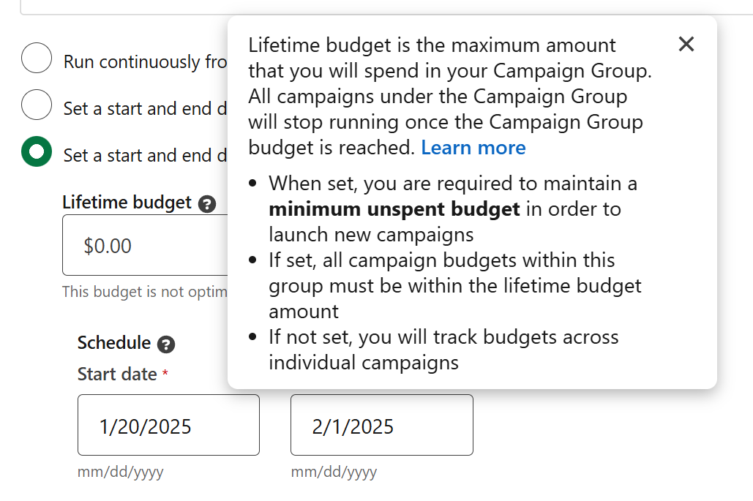This screenshot has height=501, width=753.
Task: Click the selected green radio button
Action: (37, 151)
